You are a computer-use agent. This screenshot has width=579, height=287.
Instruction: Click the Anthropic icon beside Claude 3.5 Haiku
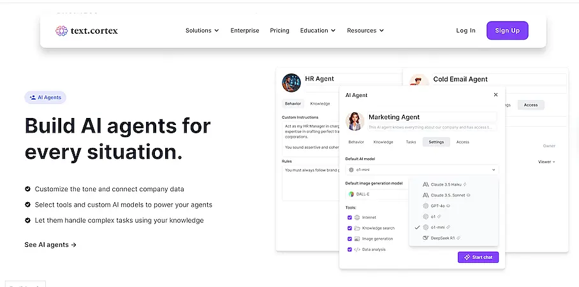coord(426,184)
